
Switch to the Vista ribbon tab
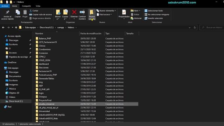[x=38, y=6]
